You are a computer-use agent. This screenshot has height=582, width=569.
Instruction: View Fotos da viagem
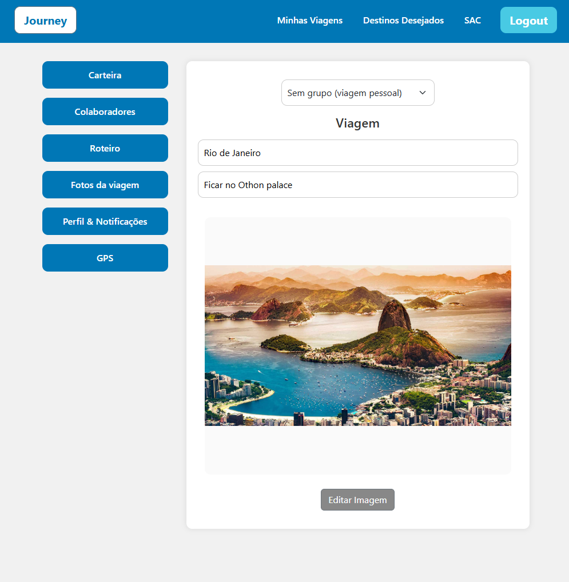pyautogui.click(x=105, y=185)
